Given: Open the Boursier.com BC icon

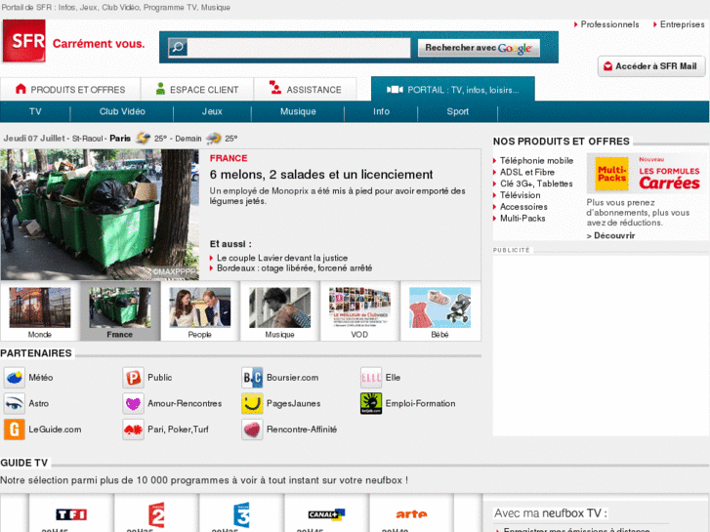Looking at the screenshot, I should click(252, 378).
